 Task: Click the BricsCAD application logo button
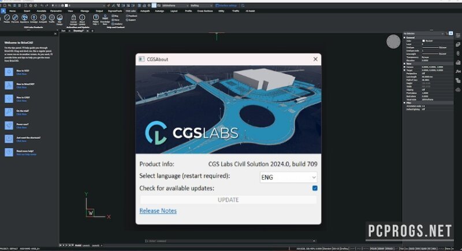click(x=3, y=11)
